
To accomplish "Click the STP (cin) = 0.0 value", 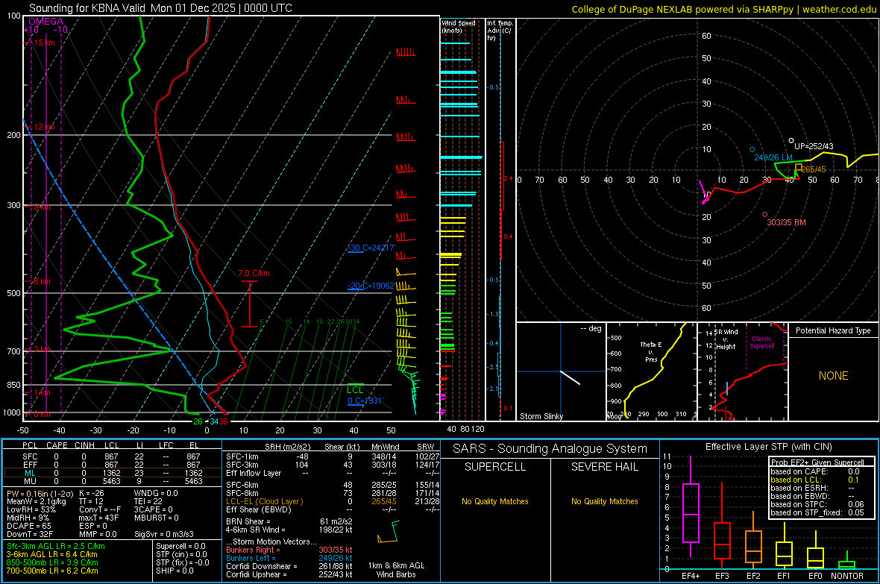I will (x=181, y=554).
